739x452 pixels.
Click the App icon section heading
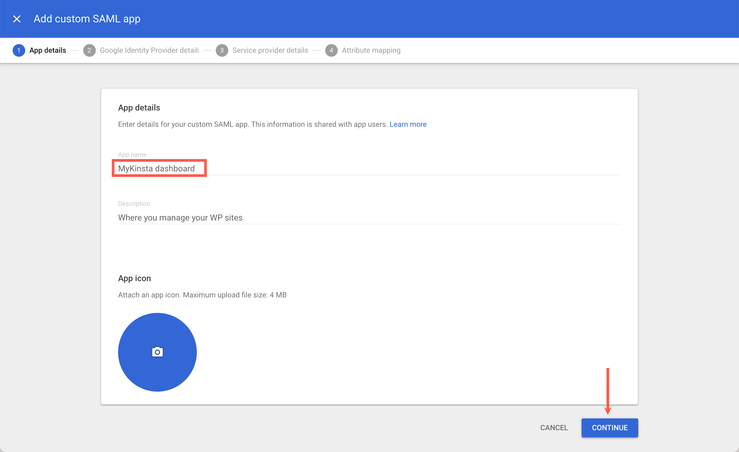tap(134, 278)
